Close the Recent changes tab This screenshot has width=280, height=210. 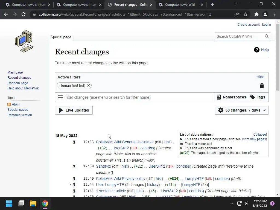[151, 5]
